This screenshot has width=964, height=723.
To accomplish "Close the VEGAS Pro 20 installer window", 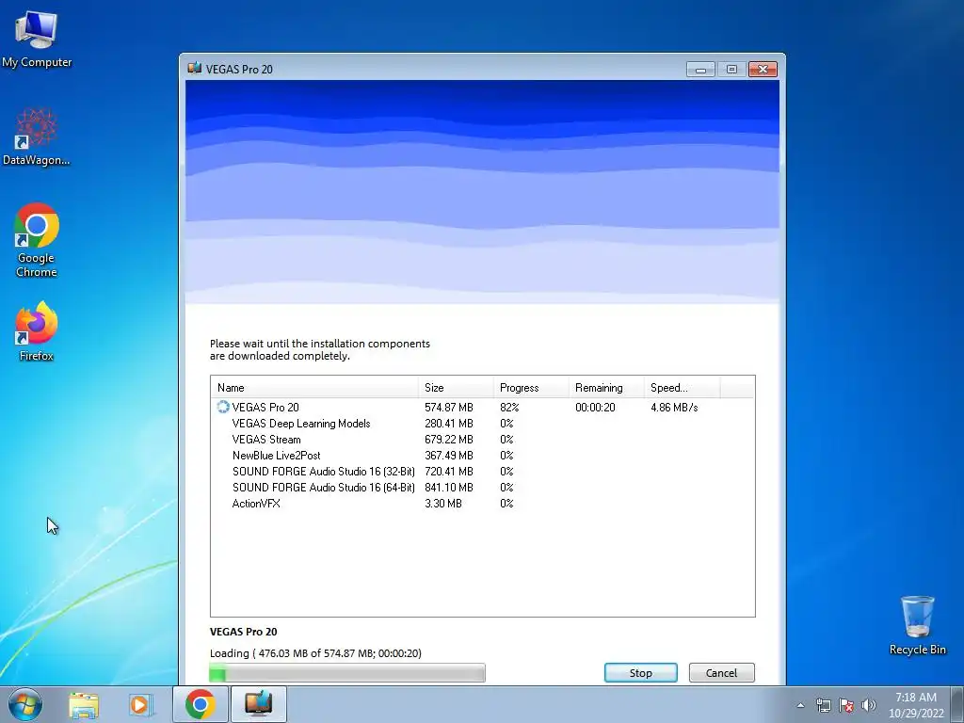I will (763, 69).
